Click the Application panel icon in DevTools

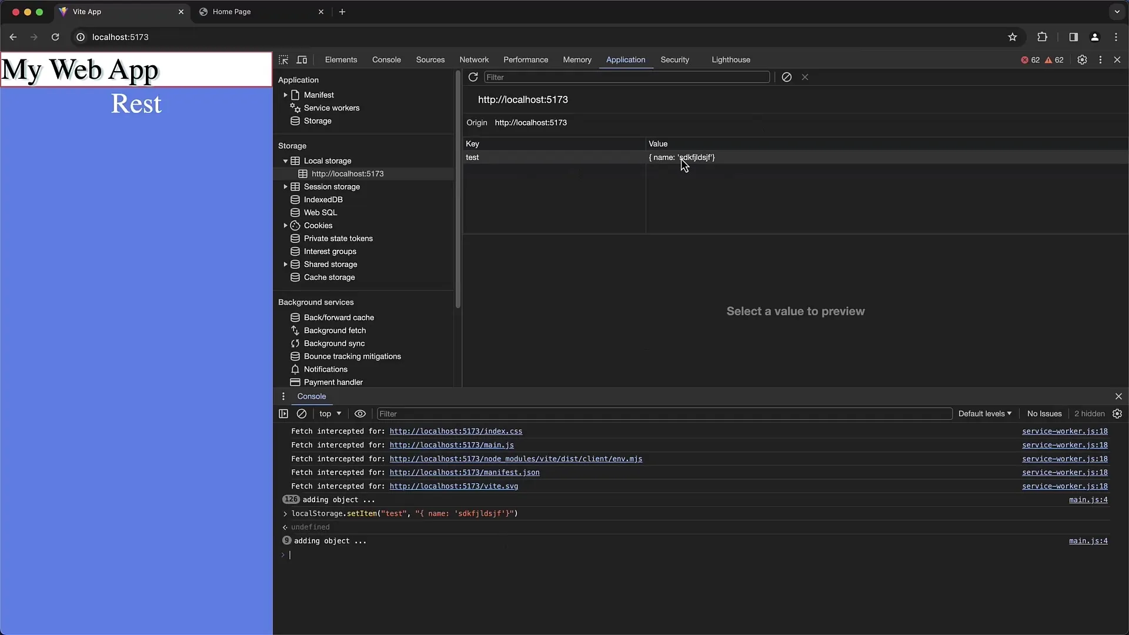coord(626,60)
